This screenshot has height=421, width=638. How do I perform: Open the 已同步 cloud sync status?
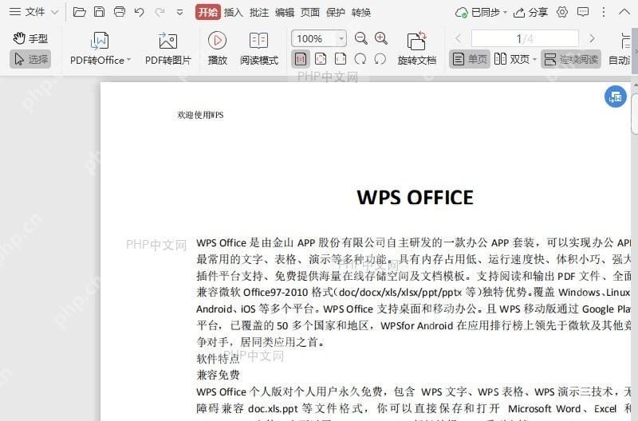click(x=481, y=13)
